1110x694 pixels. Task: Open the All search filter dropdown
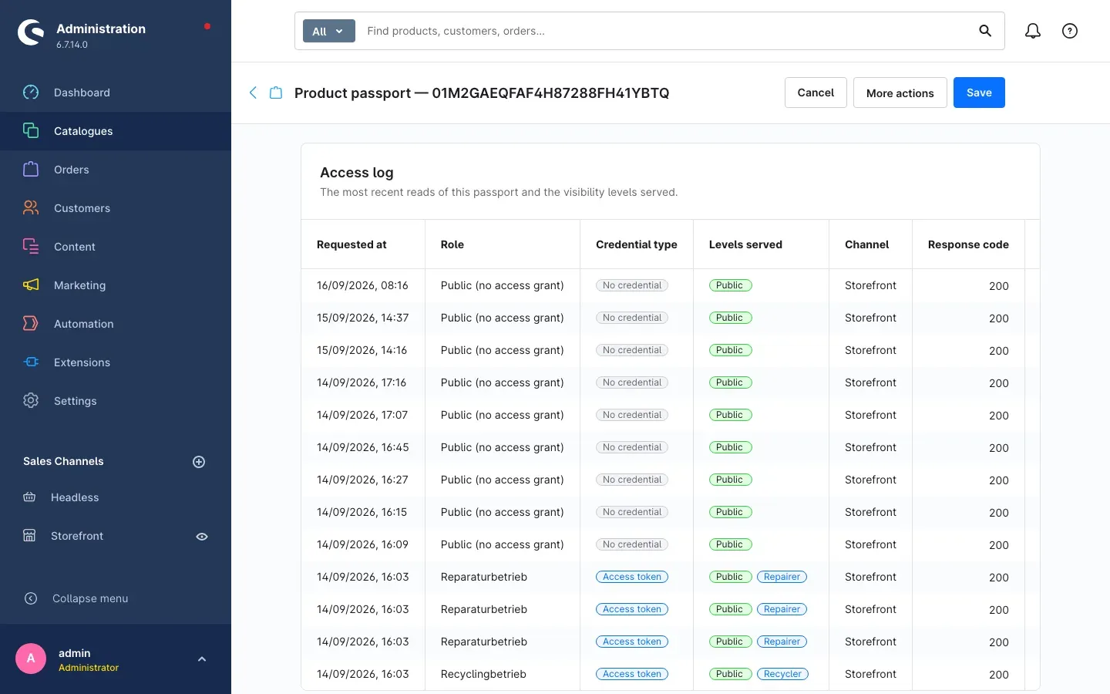point(329,31)
